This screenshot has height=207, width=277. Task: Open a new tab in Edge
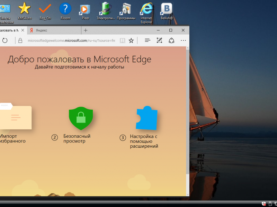click(86, 30)
